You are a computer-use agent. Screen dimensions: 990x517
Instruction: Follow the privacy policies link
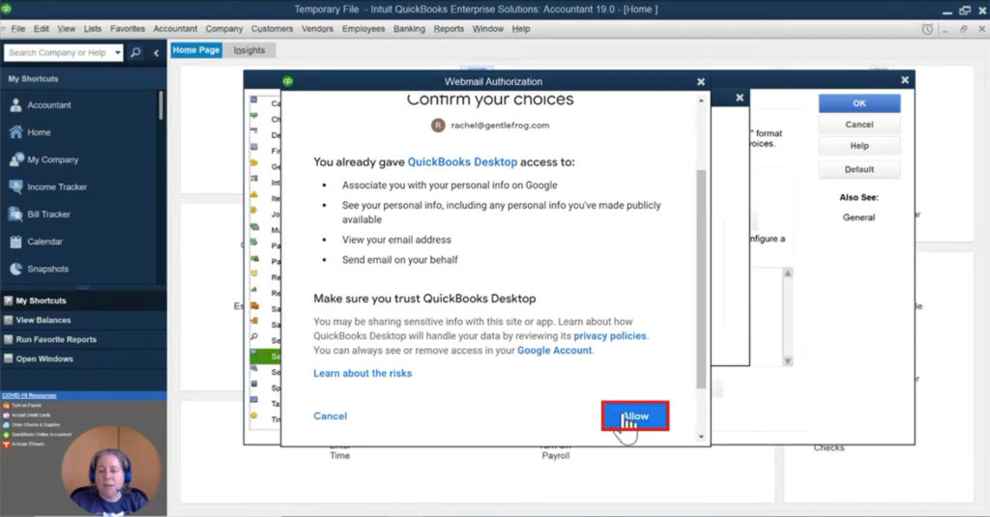tap(610, 336)
